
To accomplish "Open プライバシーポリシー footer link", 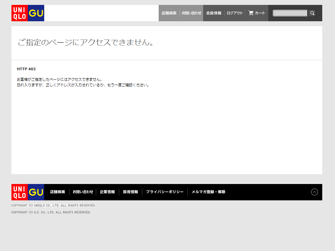I will tap(165, 192).
